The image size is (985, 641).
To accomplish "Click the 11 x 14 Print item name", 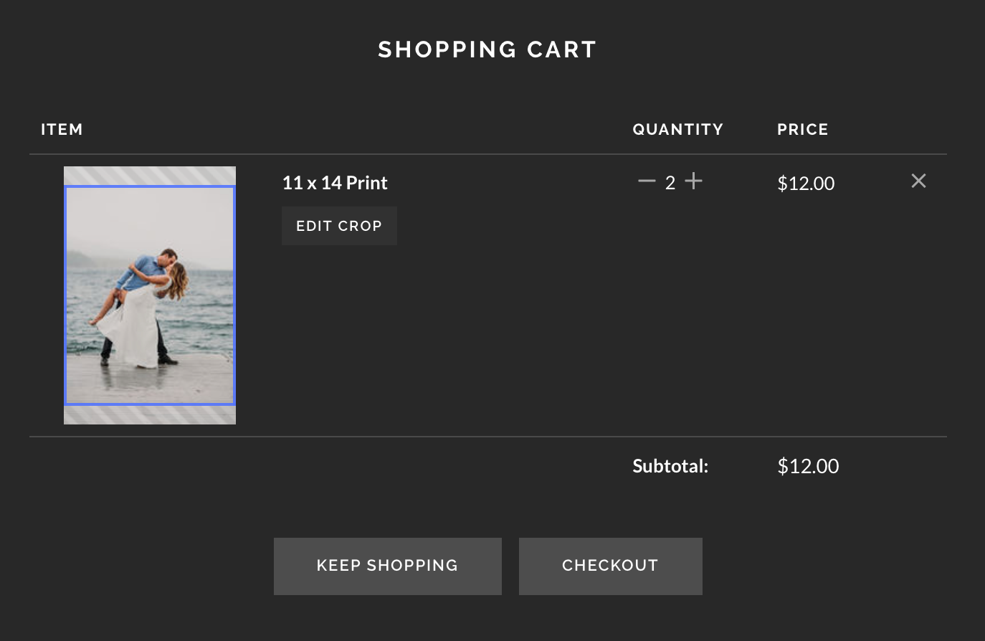I will click(x=335, y=183).
